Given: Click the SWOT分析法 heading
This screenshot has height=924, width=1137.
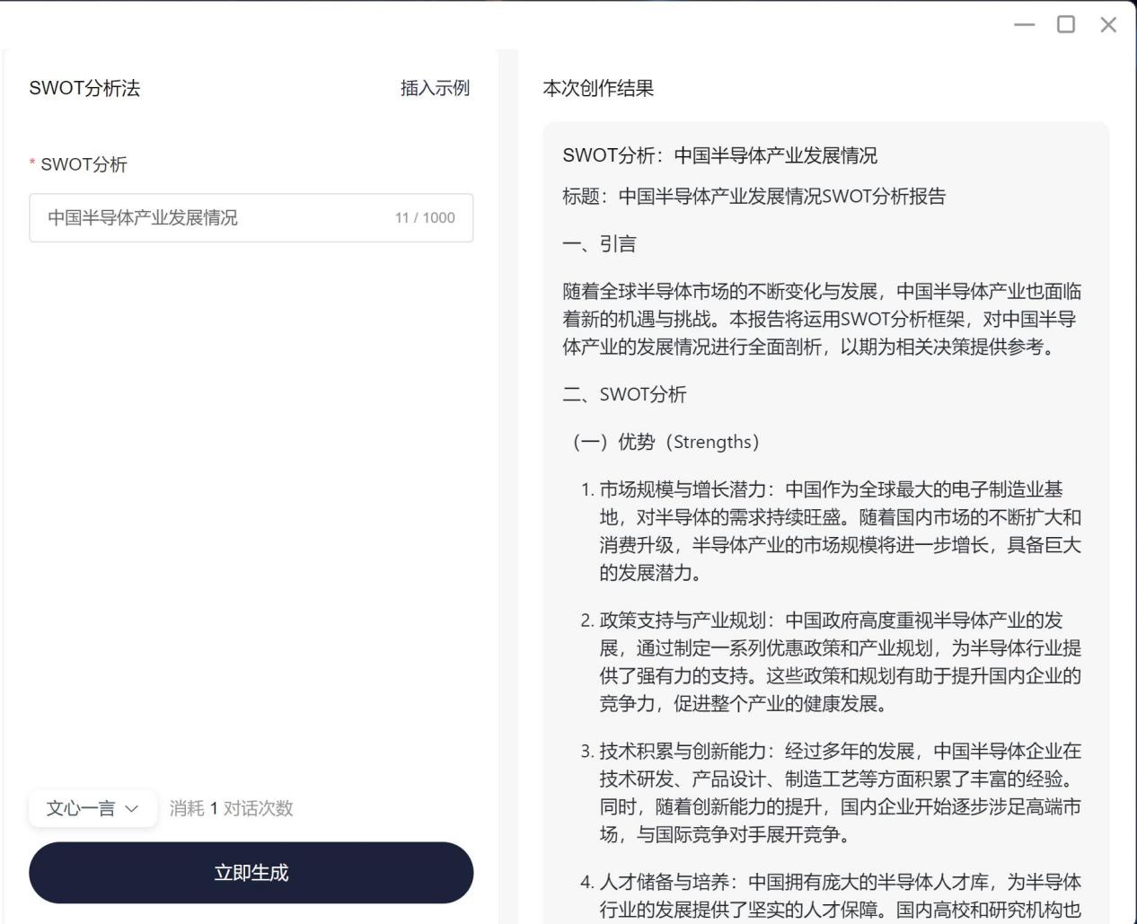Looking at the screenshot, I should pyautogui.click(x=84, y=88).
